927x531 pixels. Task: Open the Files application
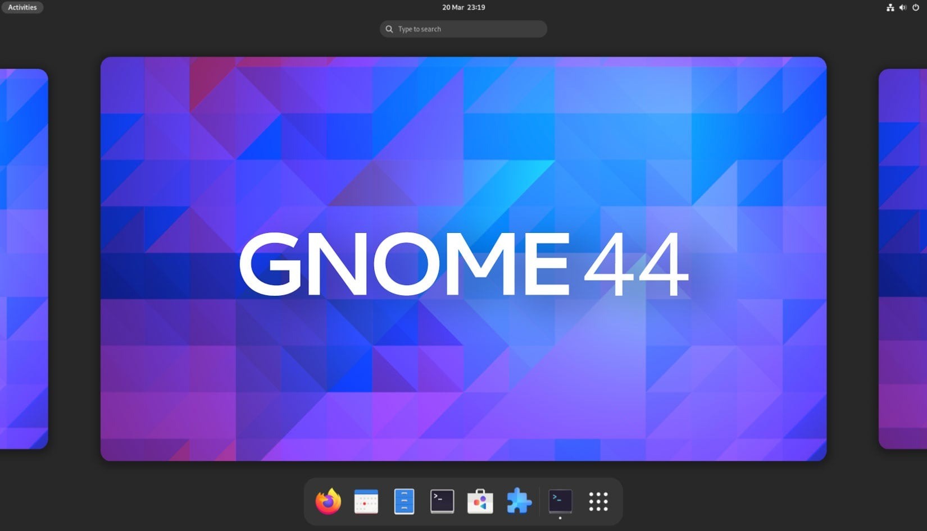tap(403, 501)
